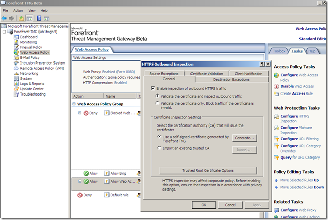
Task: Click the Web Access Policy globe icon
Action: click(16, 52)
